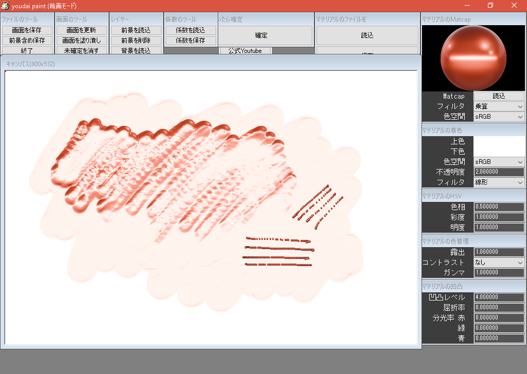Click the Matcap sphere preview
Image resolution: width=527 pixels, height=374 pixels.
pos(472,58)
